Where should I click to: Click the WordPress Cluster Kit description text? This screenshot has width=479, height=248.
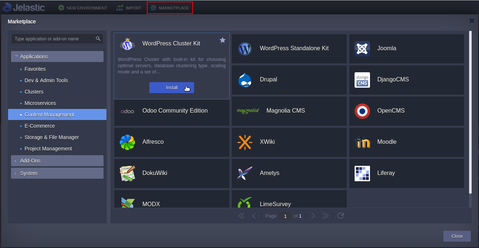click(172, 66)
